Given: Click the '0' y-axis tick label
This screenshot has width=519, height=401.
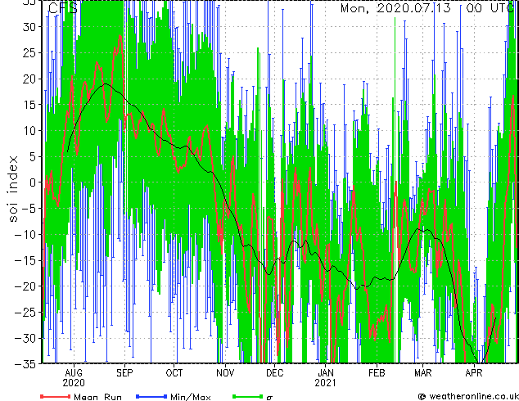Looking at the screenshot, I should click(32, 182).
